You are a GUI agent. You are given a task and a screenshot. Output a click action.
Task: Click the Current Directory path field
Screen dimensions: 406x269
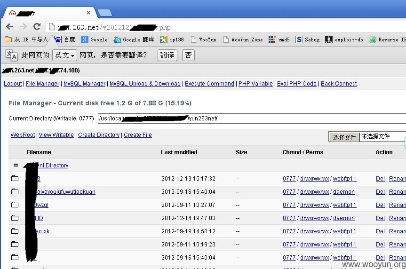click(x=252, y=119)
